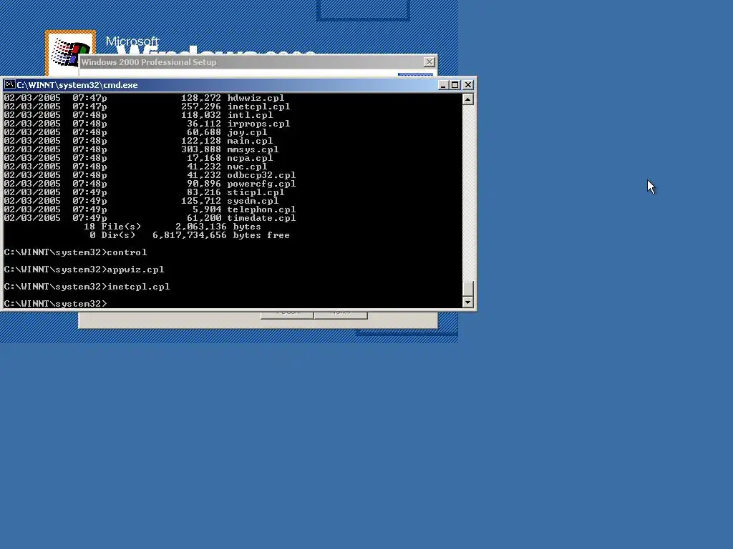This screenshot has height=549, width=733.
Task: Click the 257,296 file size value
Action: 201,107
